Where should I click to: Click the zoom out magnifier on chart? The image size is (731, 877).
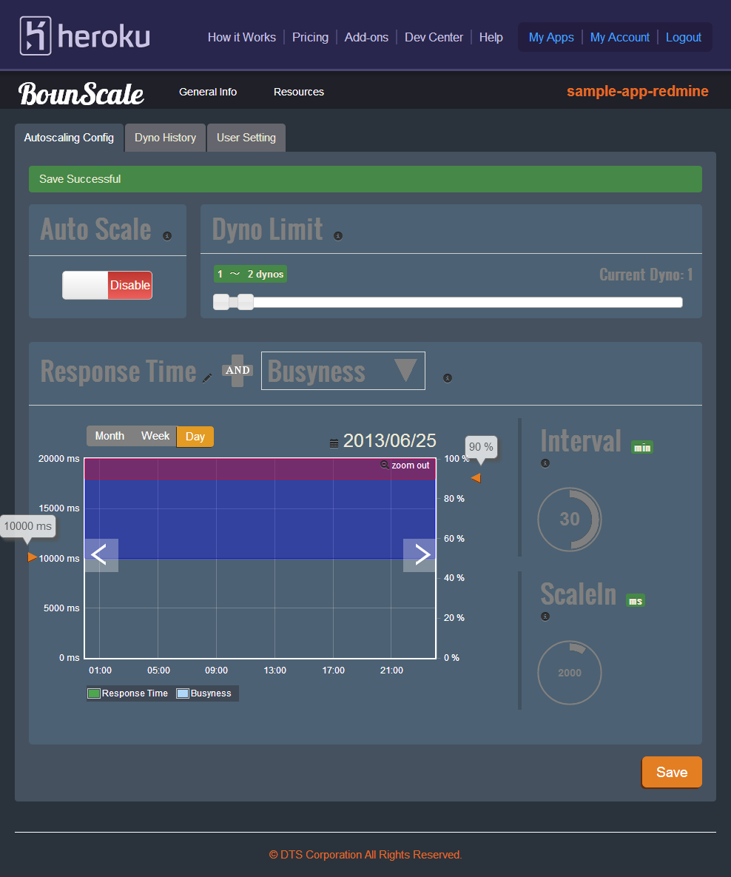(x=385, y=465)
